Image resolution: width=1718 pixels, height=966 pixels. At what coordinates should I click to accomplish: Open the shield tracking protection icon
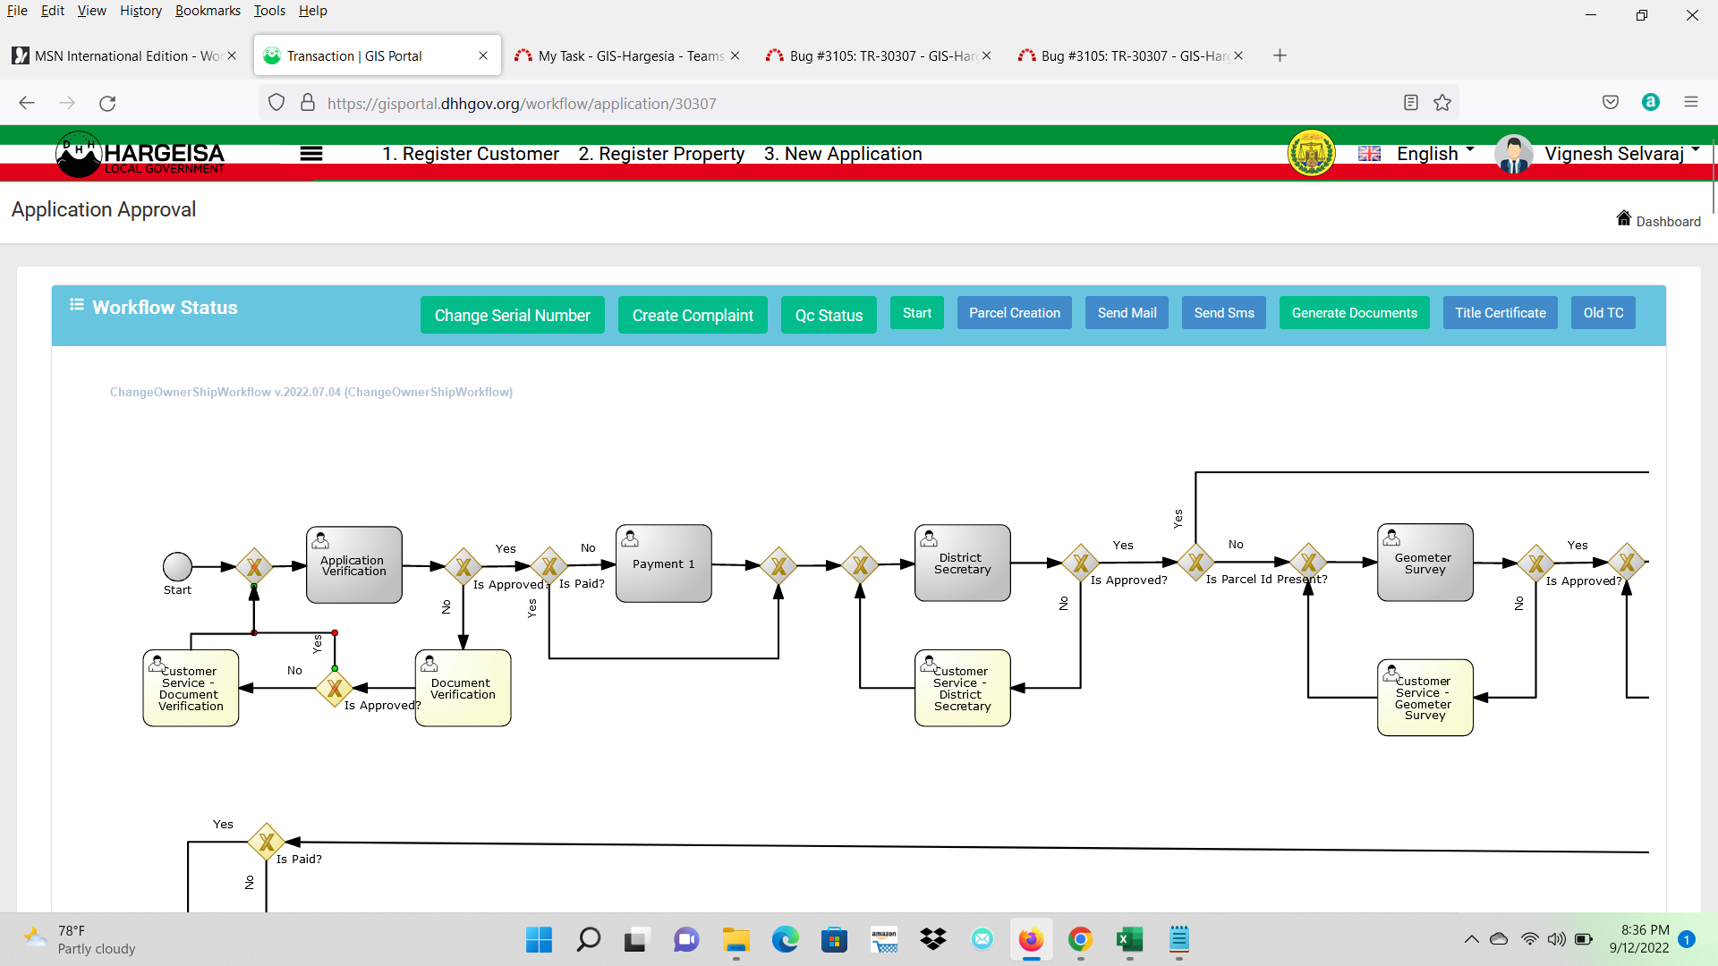[276, 103]
